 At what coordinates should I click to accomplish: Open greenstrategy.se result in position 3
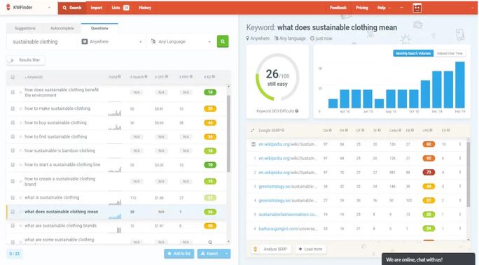point(287,186)
